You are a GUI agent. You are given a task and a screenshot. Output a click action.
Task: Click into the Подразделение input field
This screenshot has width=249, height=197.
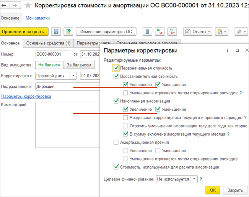click(x=54, y=86)
